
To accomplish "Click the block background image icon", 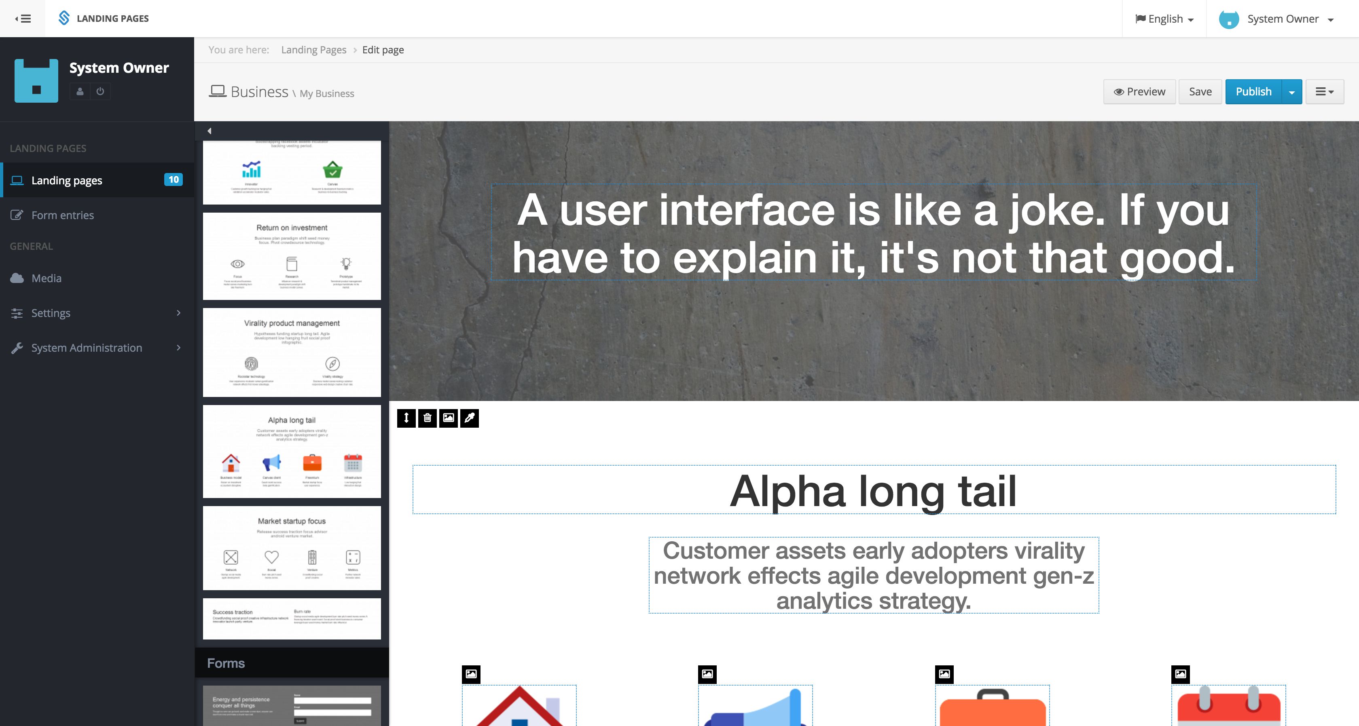I will (x=449, y=418).
